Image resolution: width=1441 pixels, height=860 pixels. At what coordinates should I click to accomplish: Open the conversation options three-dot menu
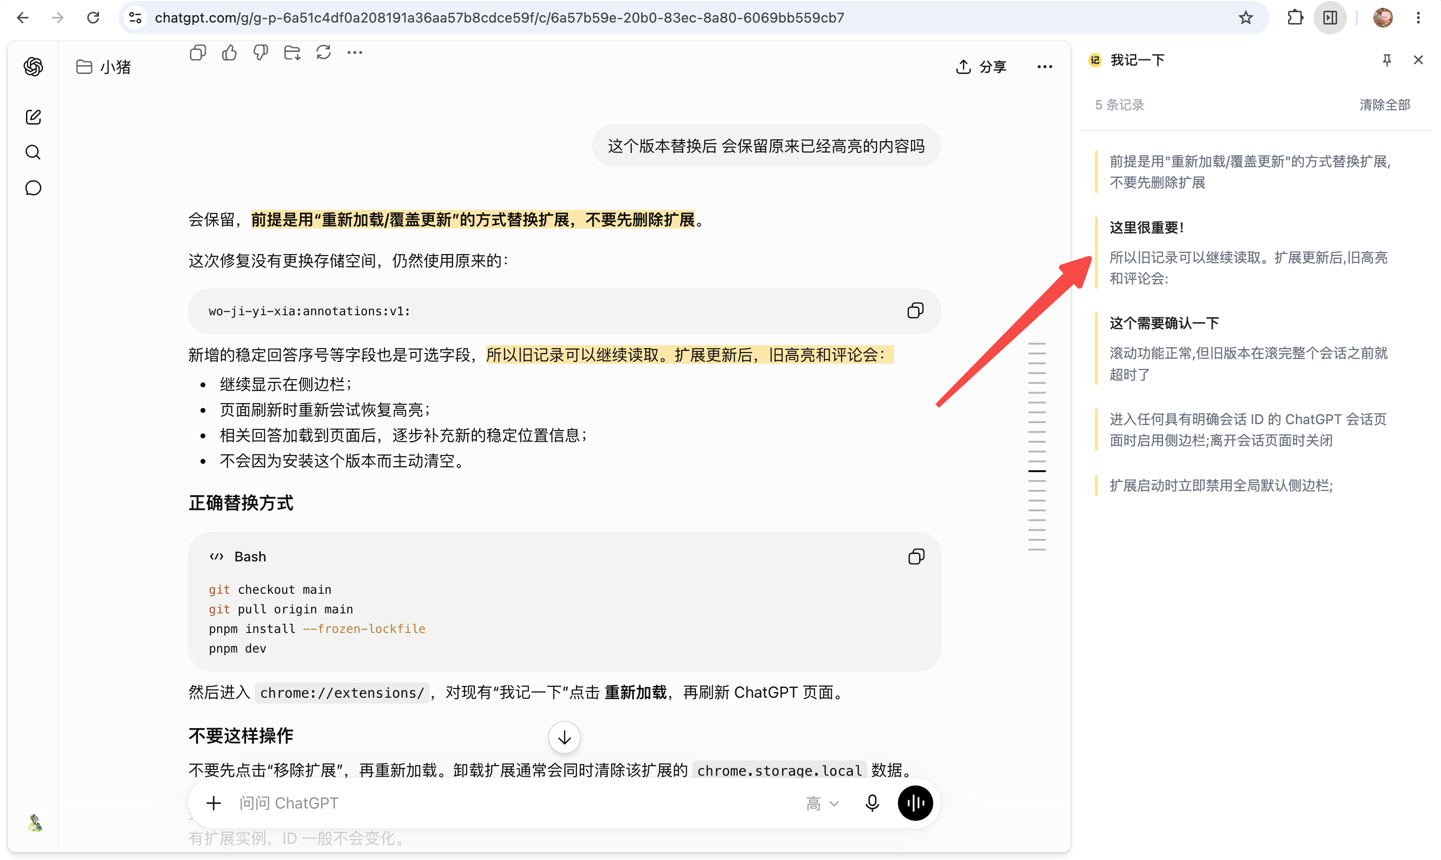[x=1045, y=67]
